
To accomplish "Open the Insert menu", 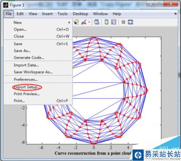I will (x=47, y=14).
